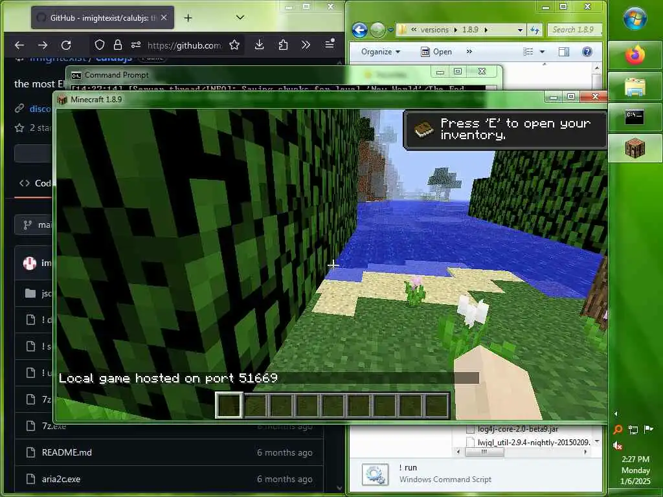Image resolution: width=663 pixels, height=497 pixels.
Task: Switch to Minecraft from the taskbar
Action: (x=635, y=148)
